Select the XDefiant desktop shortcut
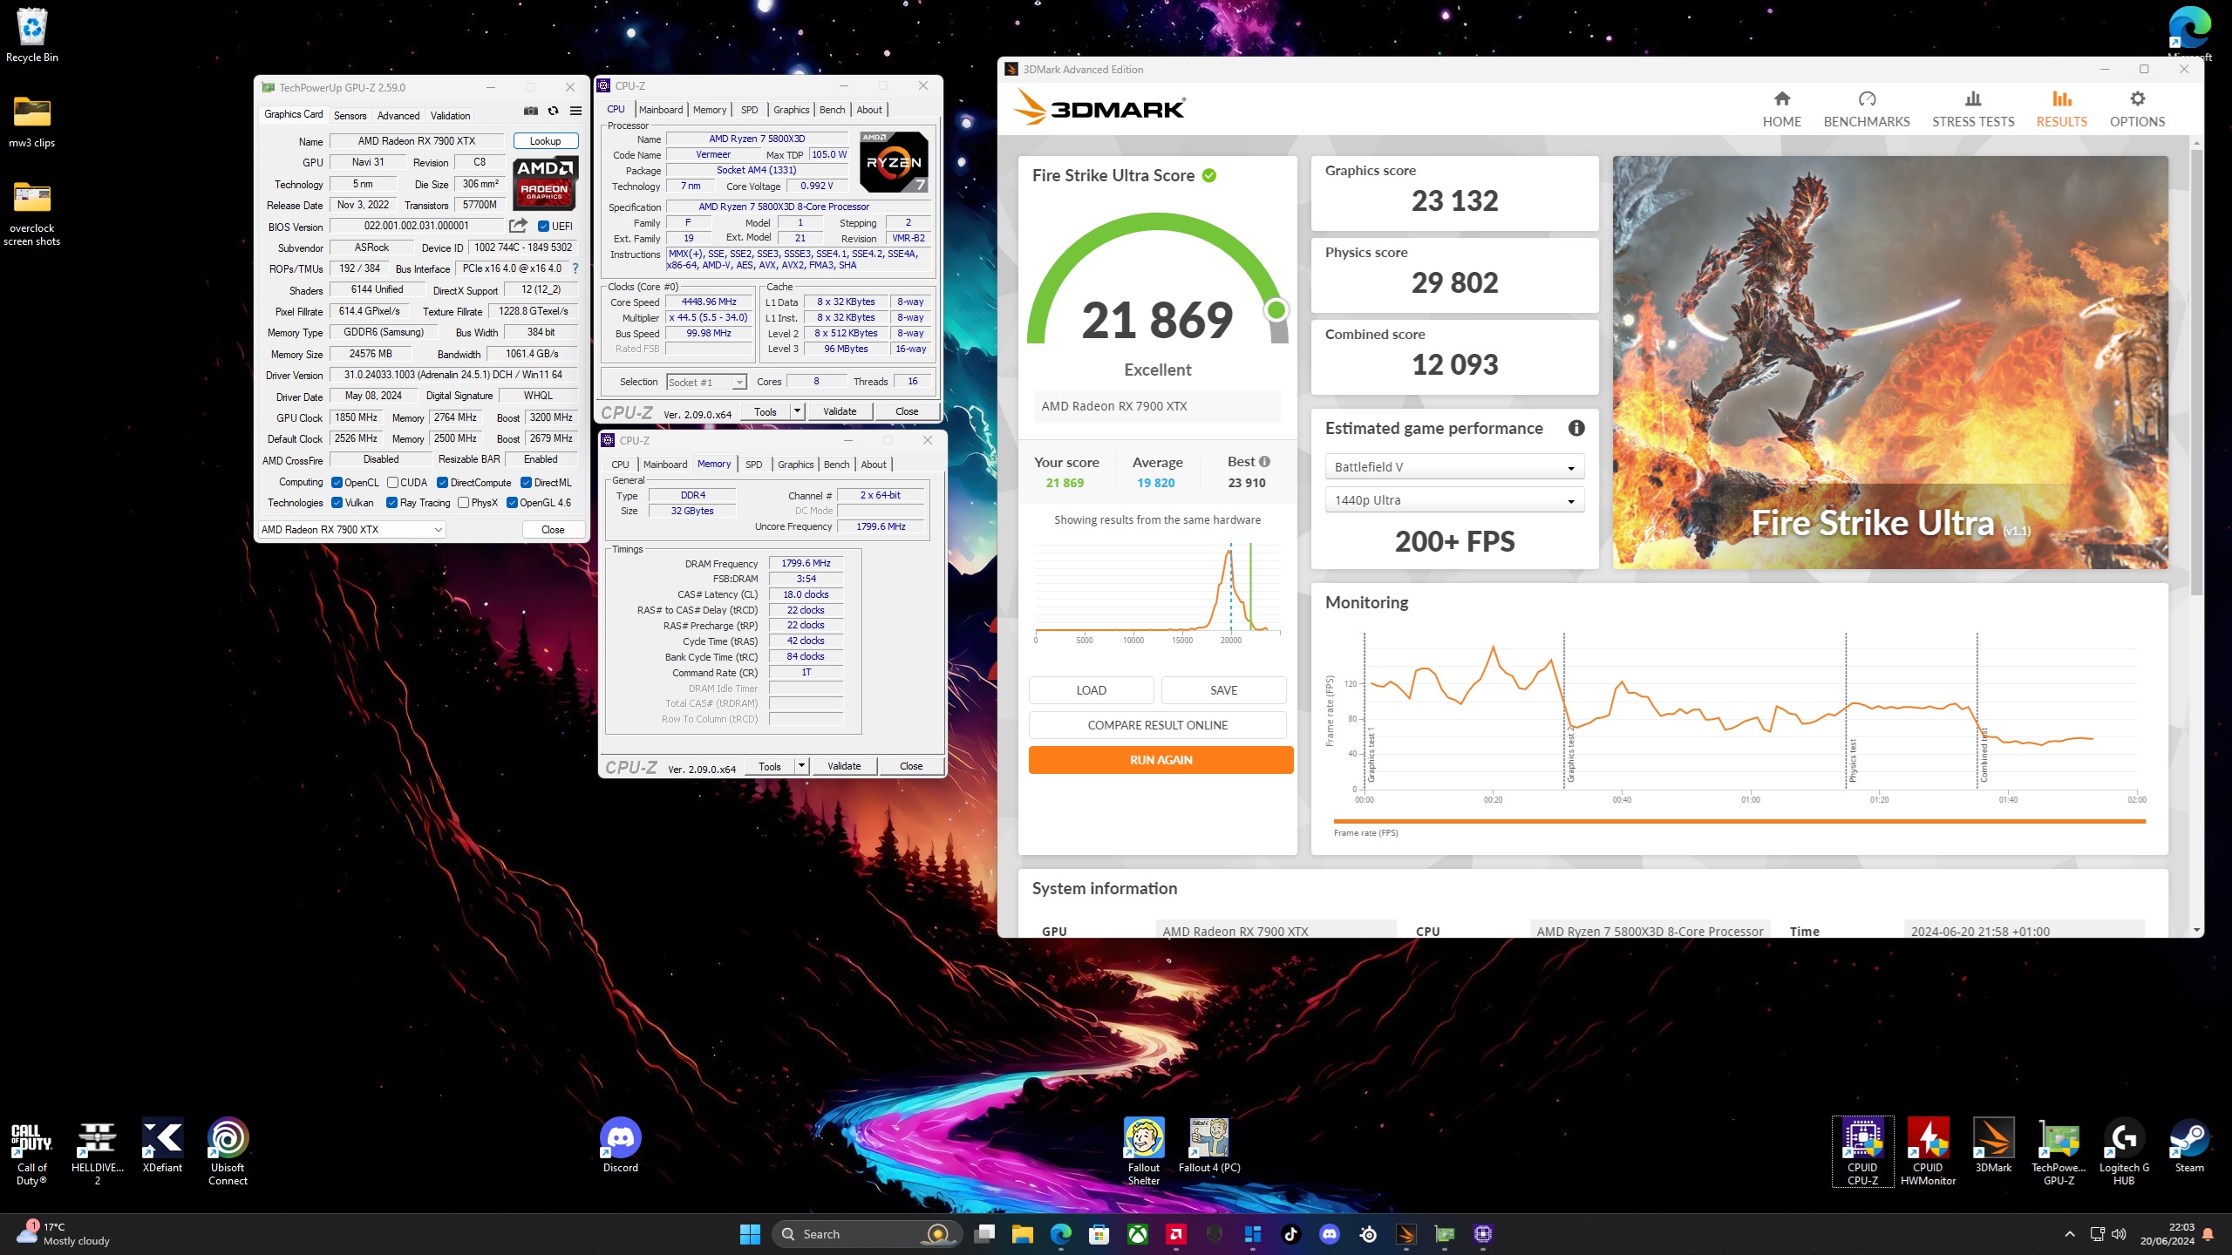 click(163, 1146)
